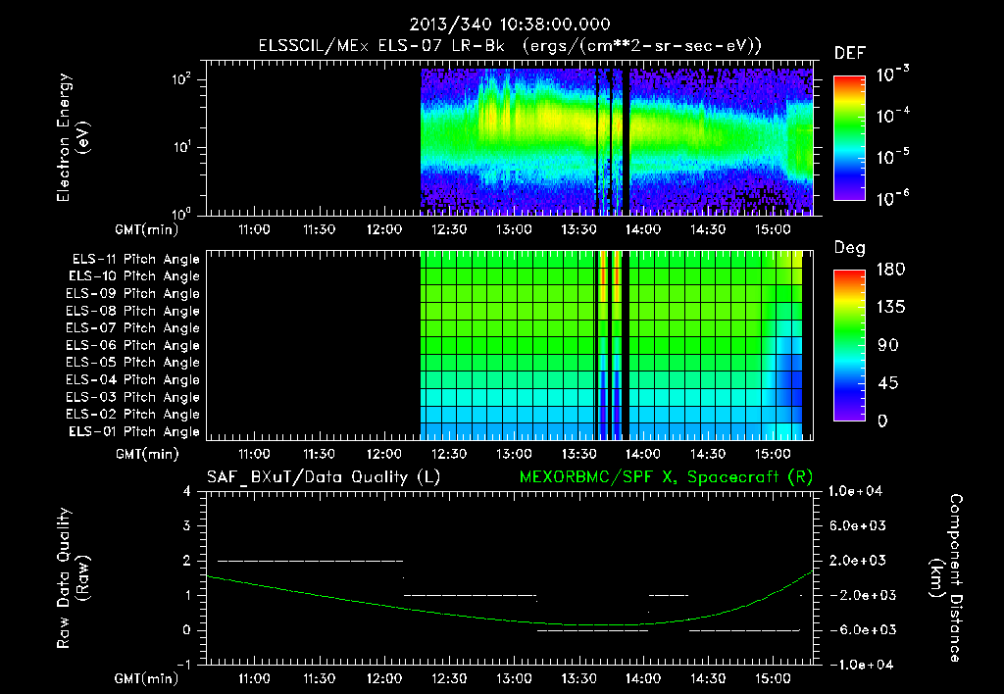Click the ELS-01 Pitch Angle row label
The height and width of the screenshot is (694, 1004).
click(x=134, y=431)
